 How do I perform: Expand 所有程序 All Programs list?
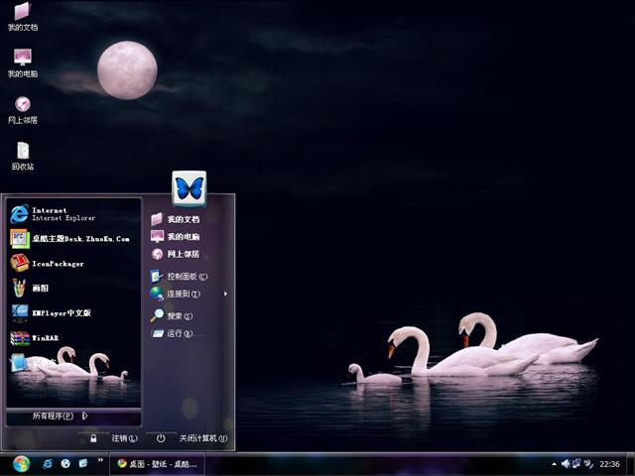click(x=60, y=416)
